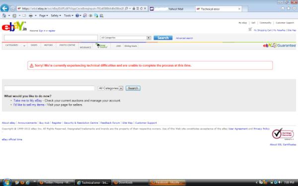298x186 pixels.
Task: Click the Refresh icon in address bar
Action: pyautogui.click(x=141, y=8)
